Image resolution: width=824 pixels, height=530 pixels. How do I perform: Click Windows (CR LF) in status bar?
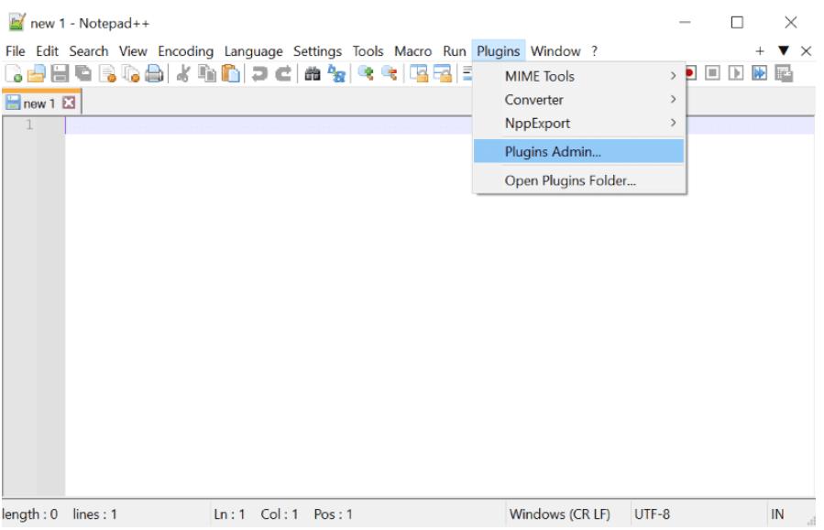point(562,514)
